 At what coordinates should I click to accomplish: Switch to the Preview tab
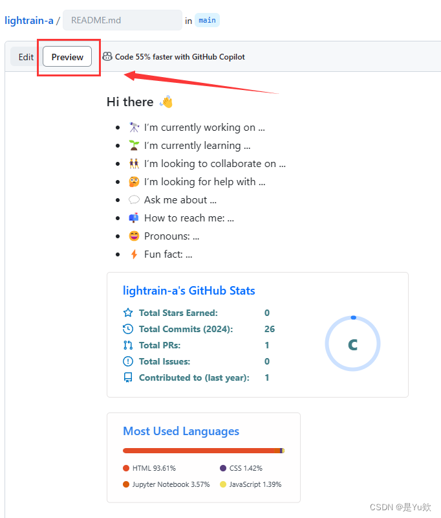pyautogui.click(x=67, y=57)
